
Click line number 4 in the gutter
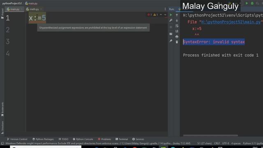[8, 53]
